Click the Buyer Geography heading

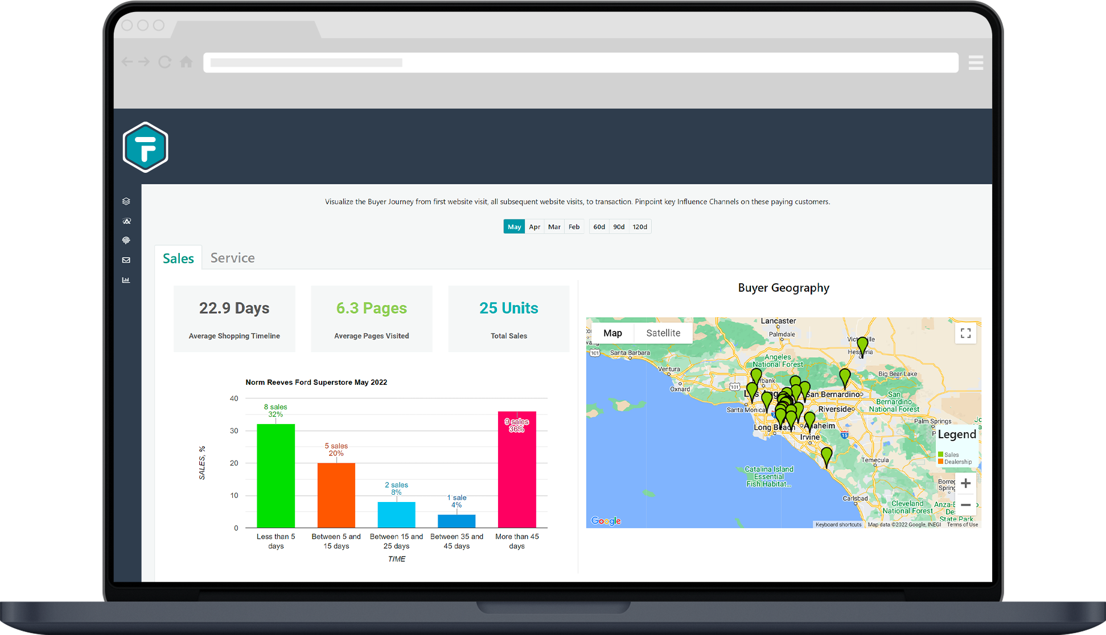pyautogui.click(x=784, y=288)
